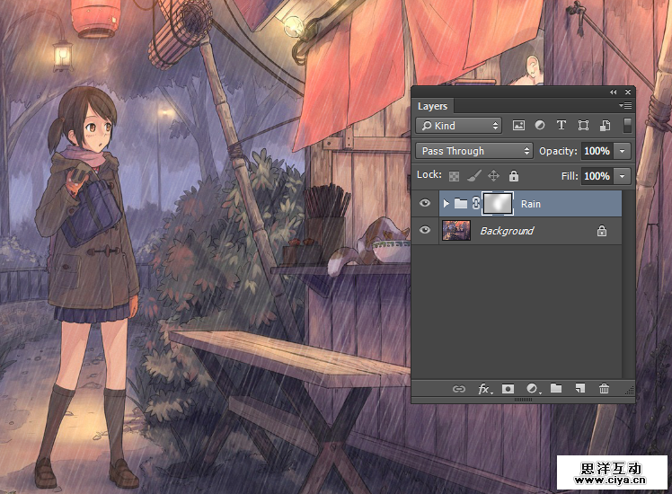Click the pixel layer filter icon
This screenshot has width=672, height=494.
pos(518,126)
